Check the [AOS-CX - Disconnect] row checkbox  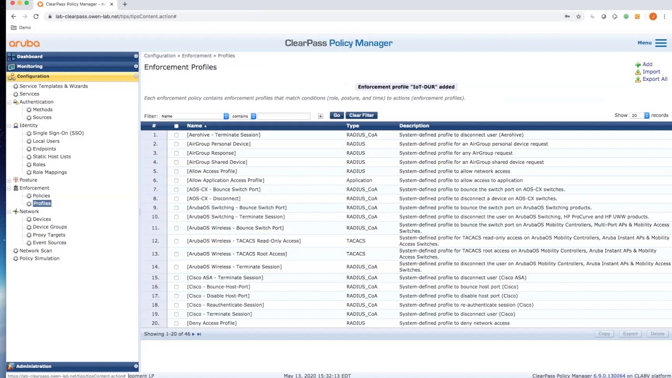[176, 198]
